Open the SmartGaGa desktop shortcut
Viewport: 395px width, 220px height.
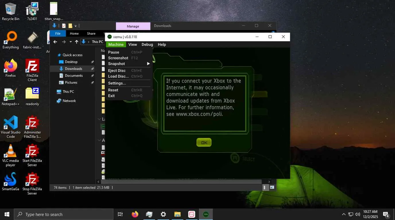point(11,182)
